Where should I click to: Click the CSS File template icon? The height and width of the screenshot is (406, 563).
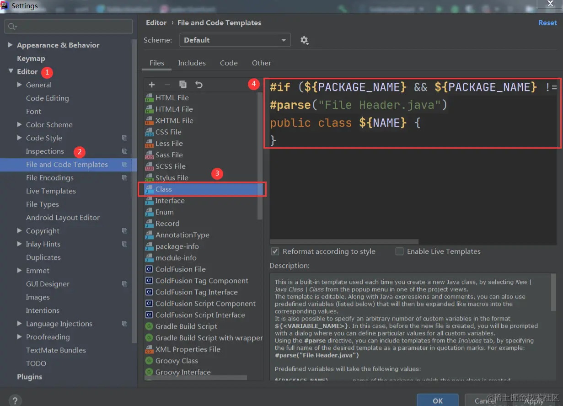[149, 132]
